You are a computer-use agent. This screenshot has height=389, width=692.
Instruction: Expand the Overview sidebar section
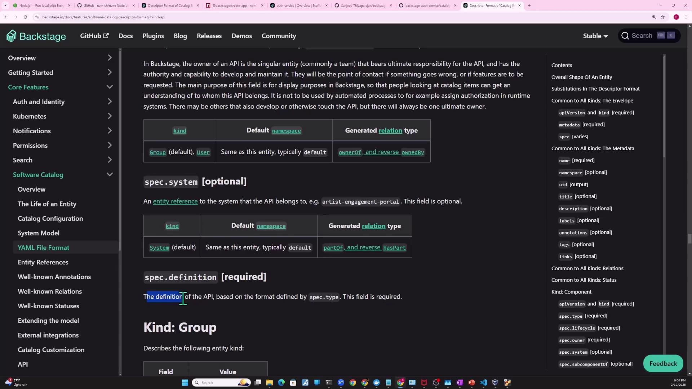tap(110, 58)
